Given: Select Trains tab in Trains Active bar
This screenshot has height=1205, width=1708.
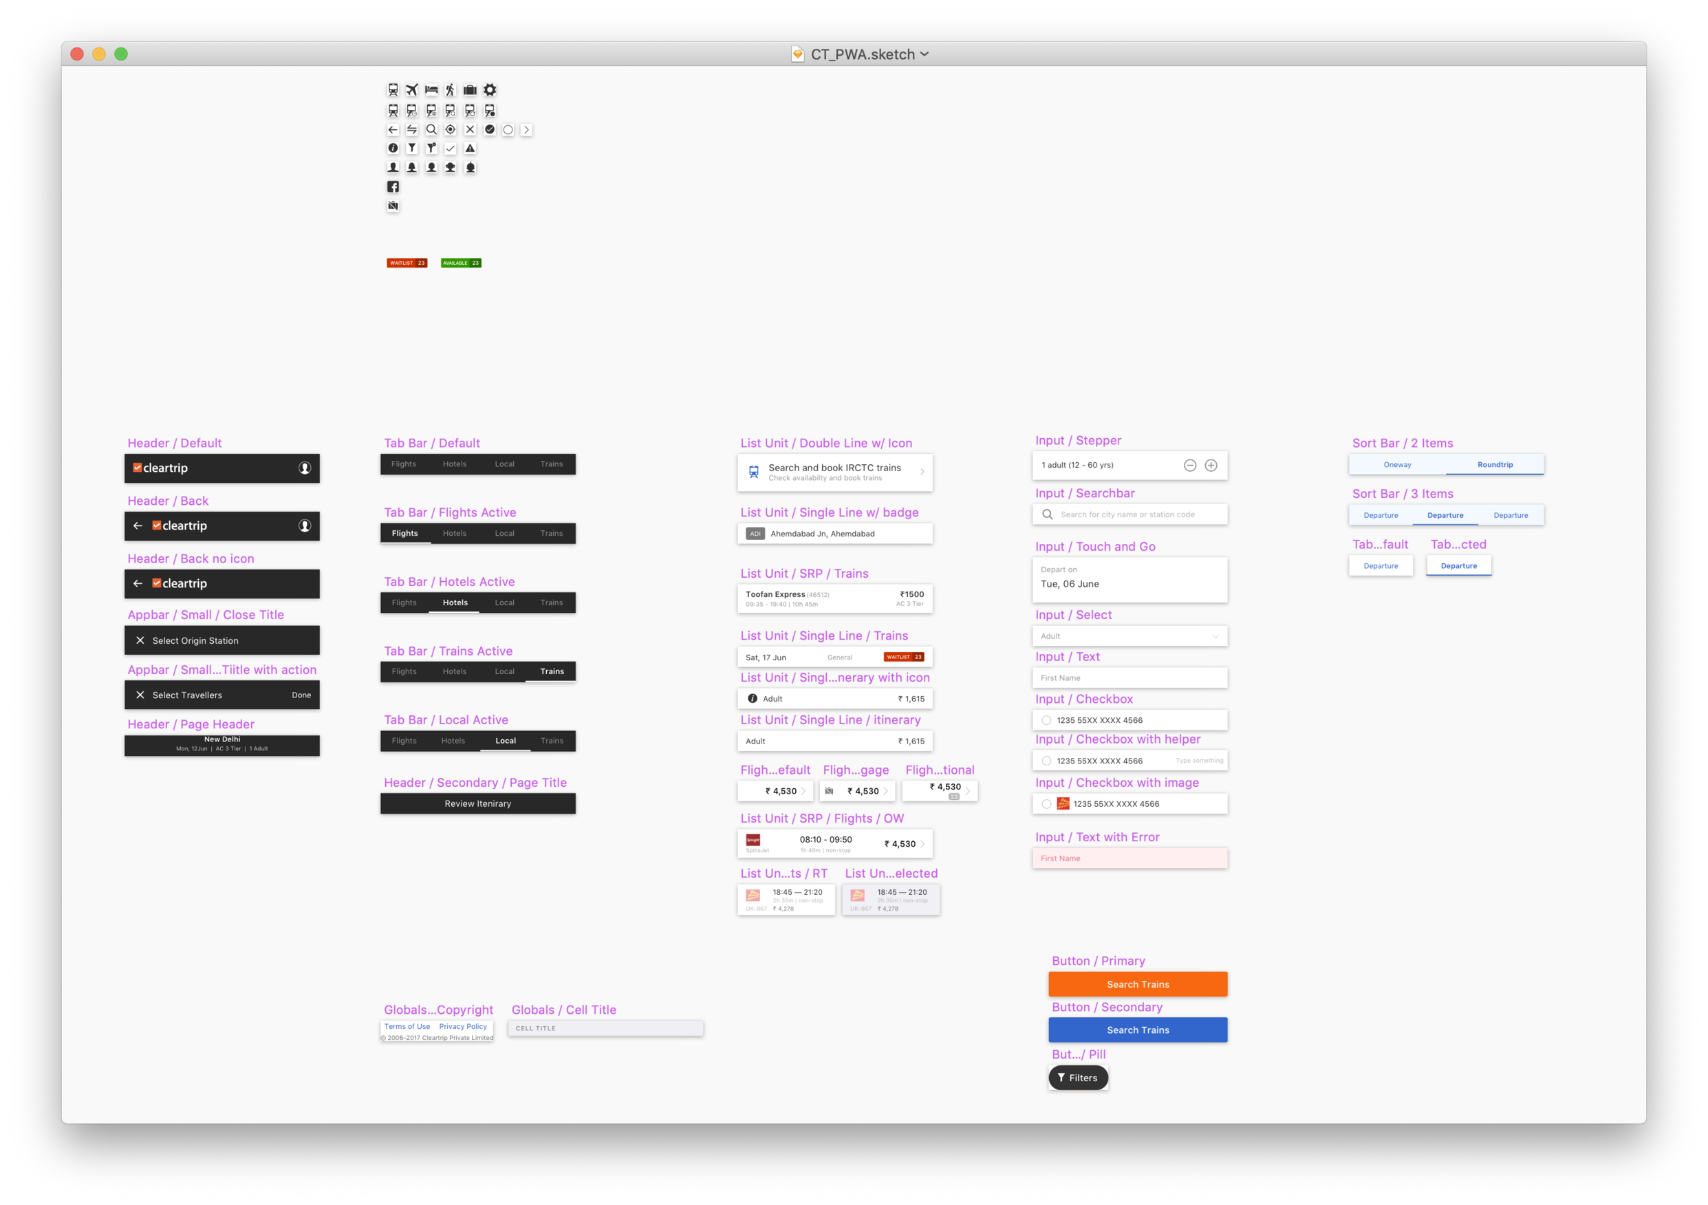Looking at the screenshot, I should coord(552,672).
